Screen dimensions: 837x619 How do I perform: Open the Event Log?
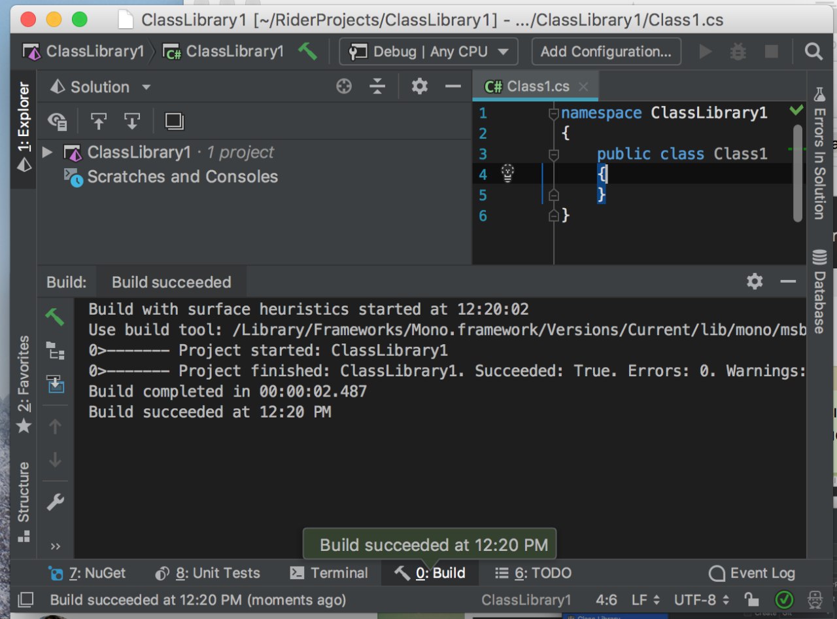click(752, 573)
